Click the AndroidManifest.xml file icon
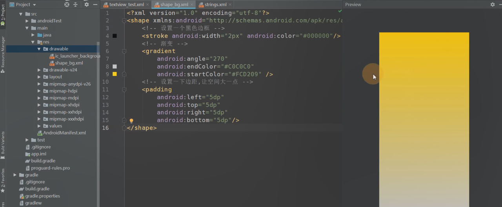The height and width of the screenshot is (207, 502). point(40,133)
